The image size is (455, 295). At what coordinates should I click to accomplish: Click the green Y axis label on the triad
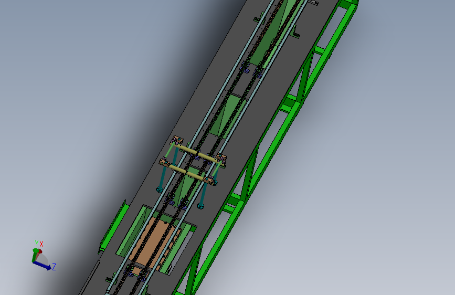(x=37, y=244)
